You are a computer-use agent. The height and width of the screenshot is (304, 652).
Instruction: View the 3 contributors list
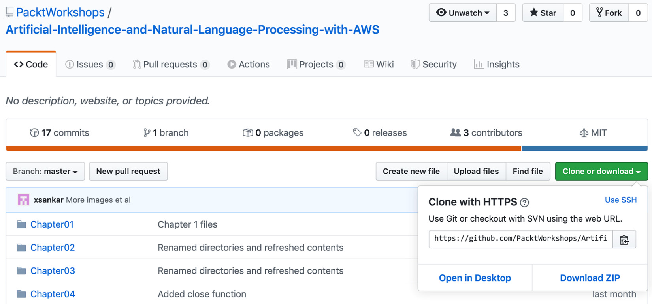[486, 133]
